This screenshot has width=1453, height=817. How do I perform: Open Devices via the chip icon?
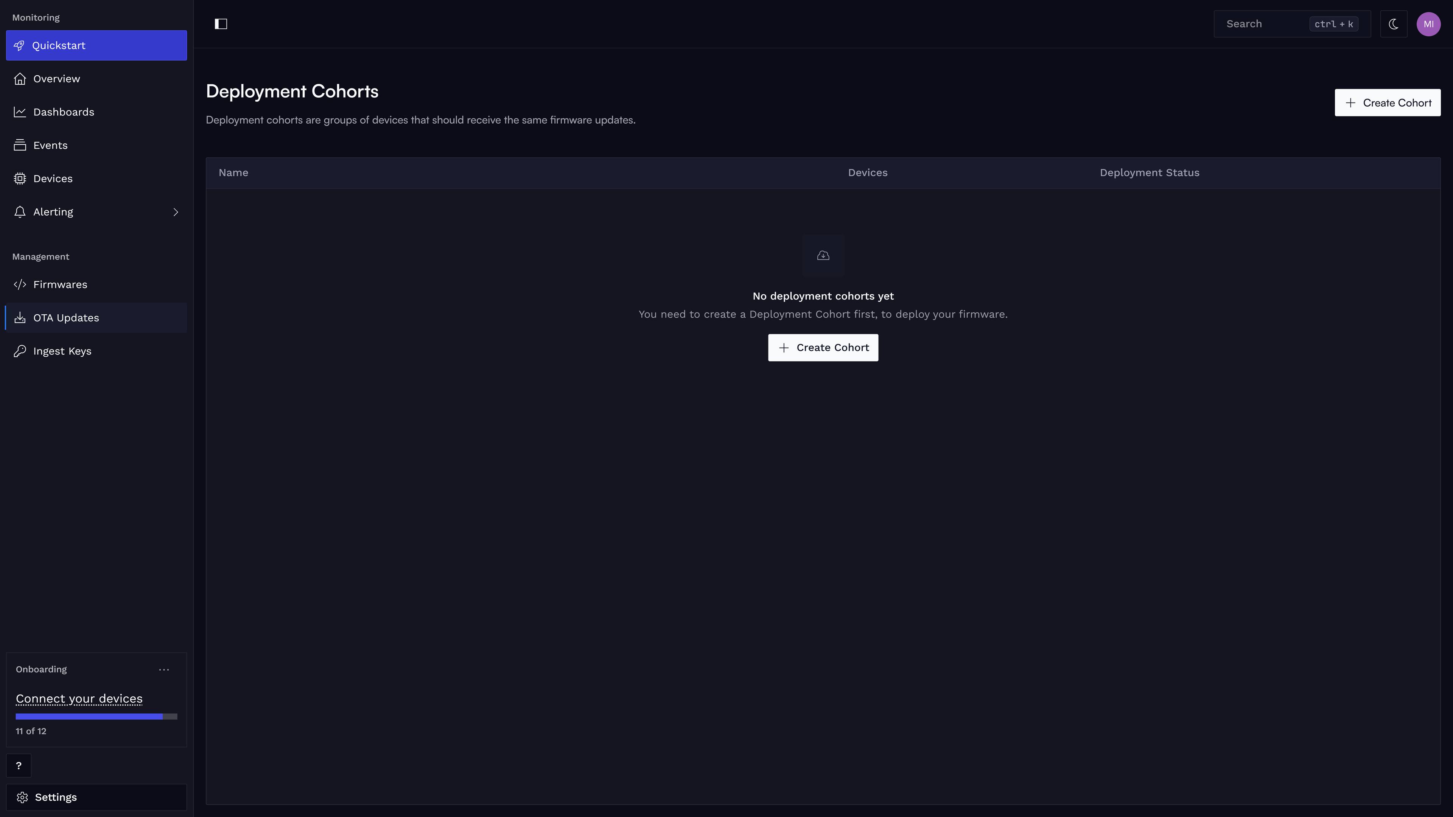[x=20, y=179]
